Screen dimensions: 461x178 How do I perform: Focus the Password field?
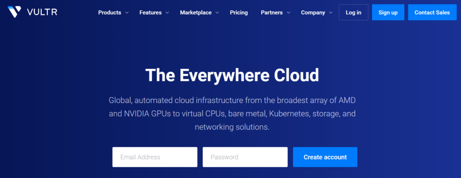[x=245, y=157]
